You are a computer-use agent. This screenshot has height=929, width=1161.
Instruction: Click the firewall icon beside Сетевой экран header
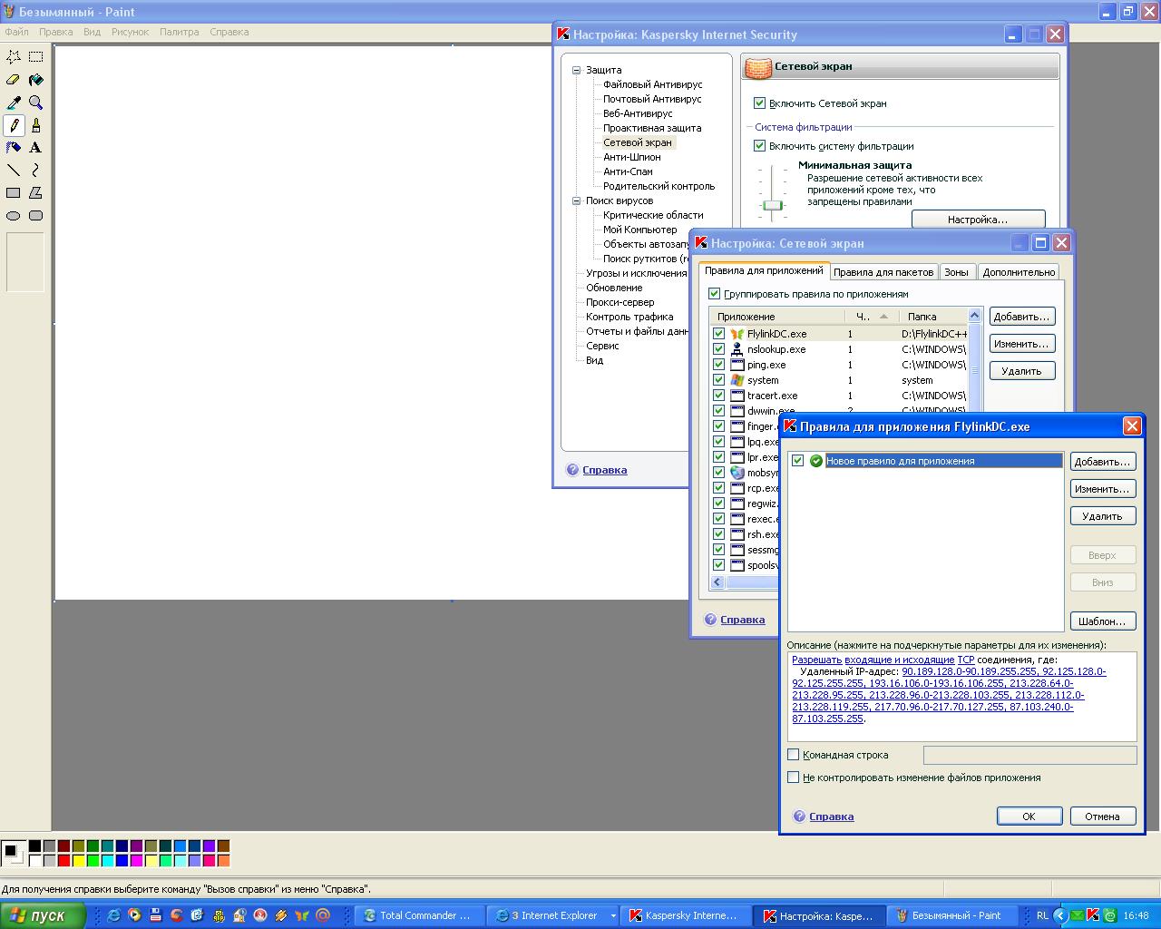(758, 66)
